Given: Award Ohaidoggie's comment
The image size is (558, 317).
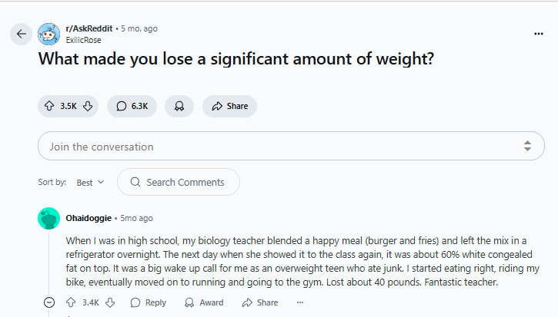Looking at the screenshot, I should pos(203,302).
